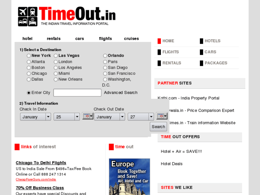This screenshot has width=260, height=195.
Task: Open the Europe Book Together banner ad
Action: (x=129, y=177)
